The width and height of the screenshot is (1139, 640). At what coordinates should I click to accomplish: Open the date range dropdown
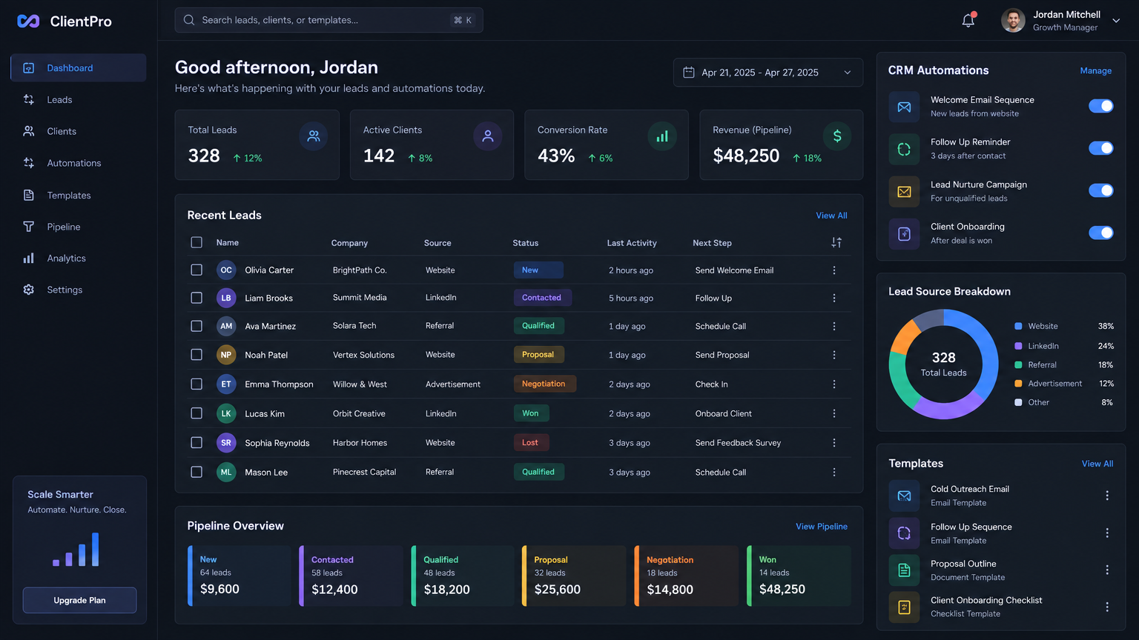[768, 73]
